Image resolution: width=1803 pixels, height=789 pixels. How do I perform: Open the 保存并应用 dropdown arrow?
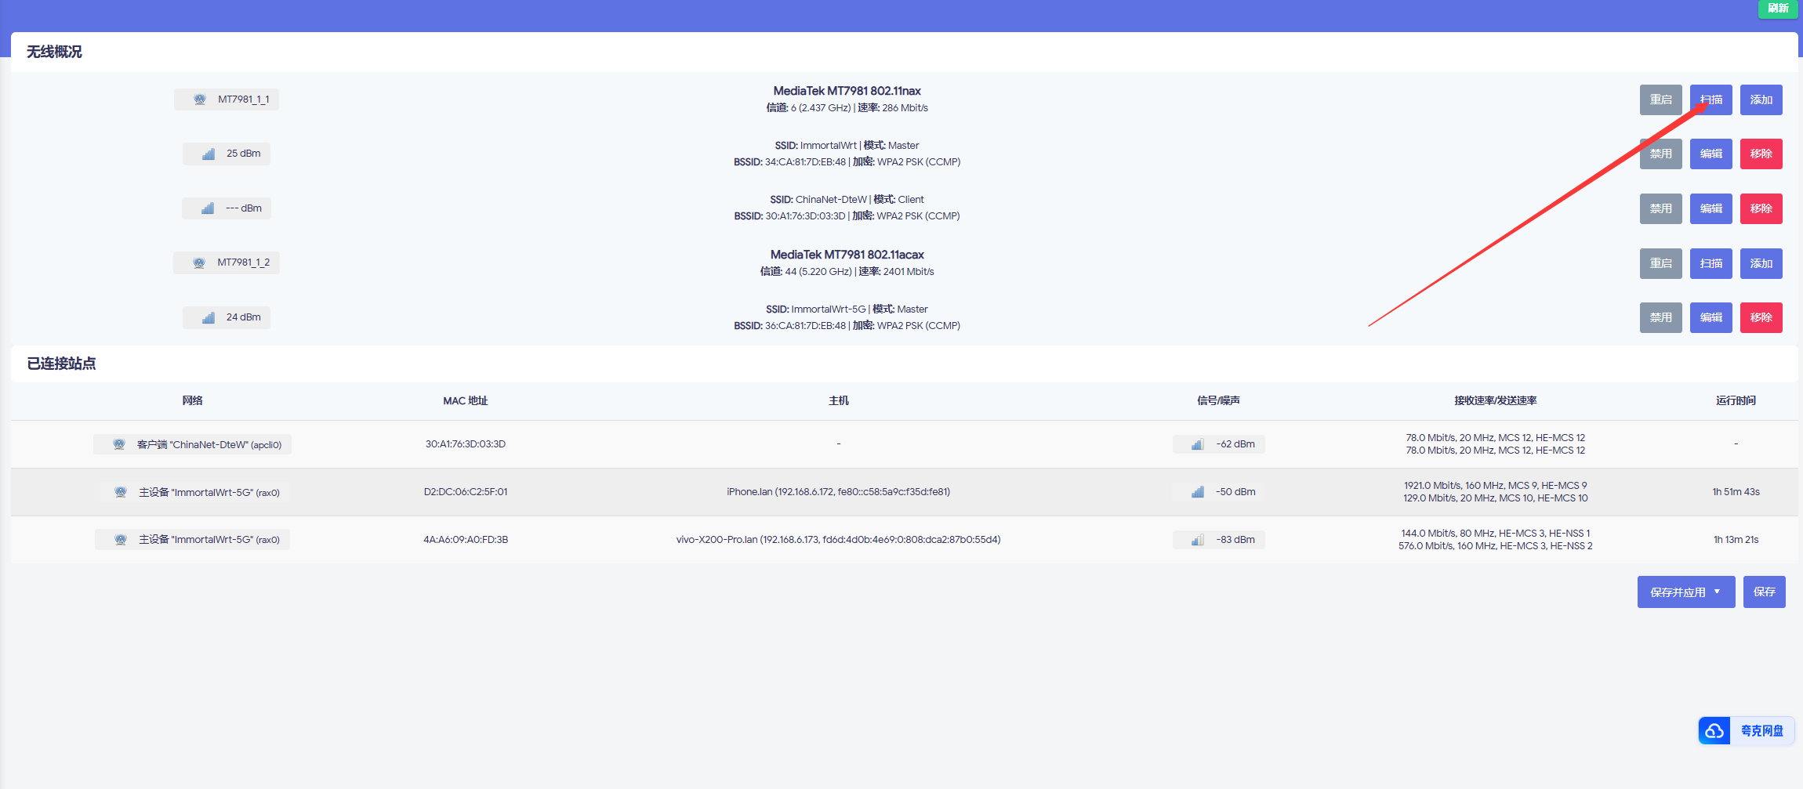click(1718, 592)
